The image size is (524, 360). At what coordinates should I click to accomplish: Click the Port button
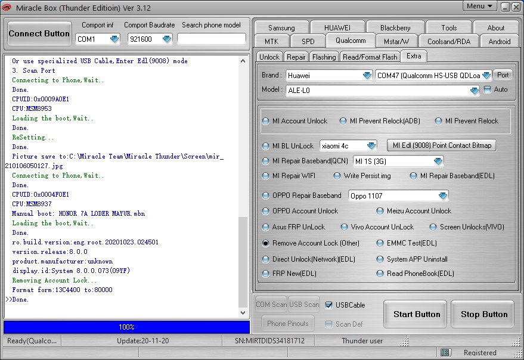(503, 75)
